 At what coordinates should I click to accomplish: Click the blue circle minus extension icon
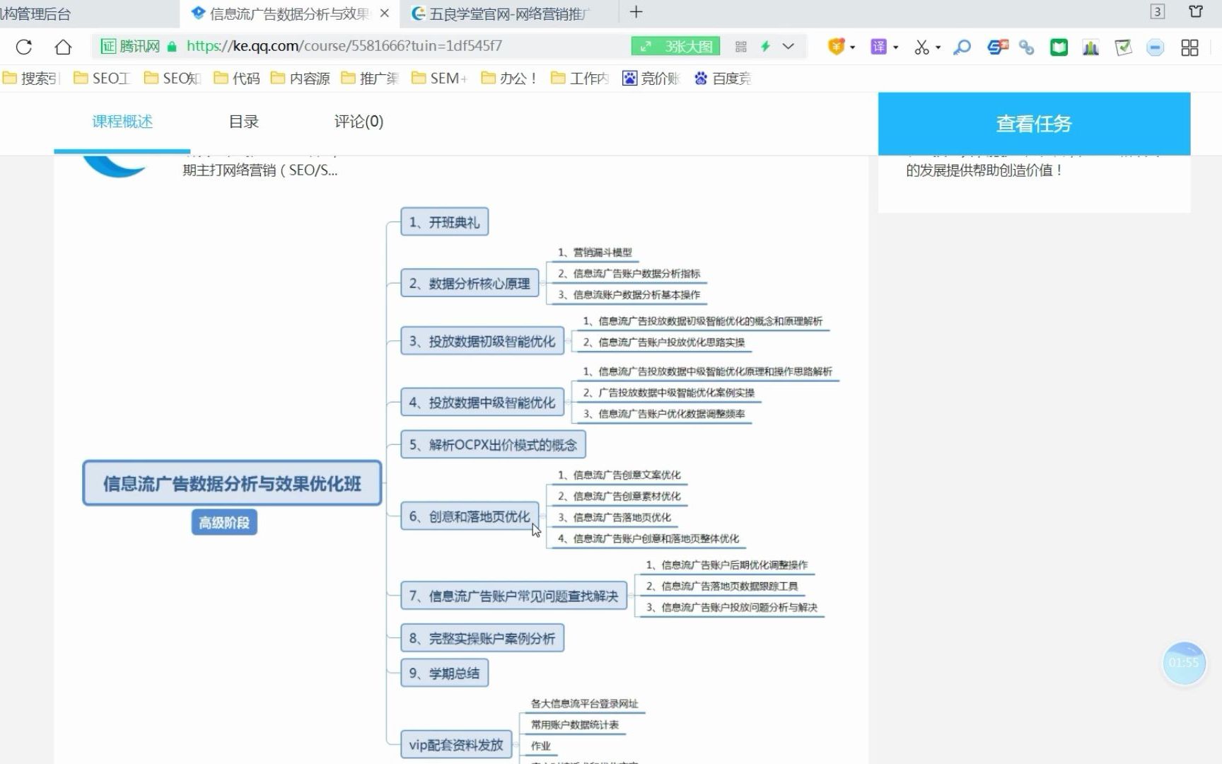click(1155, 47)
